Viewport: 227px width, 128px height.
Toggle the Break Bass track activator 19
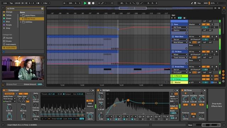pyautogui.click(x=206, y=66)
